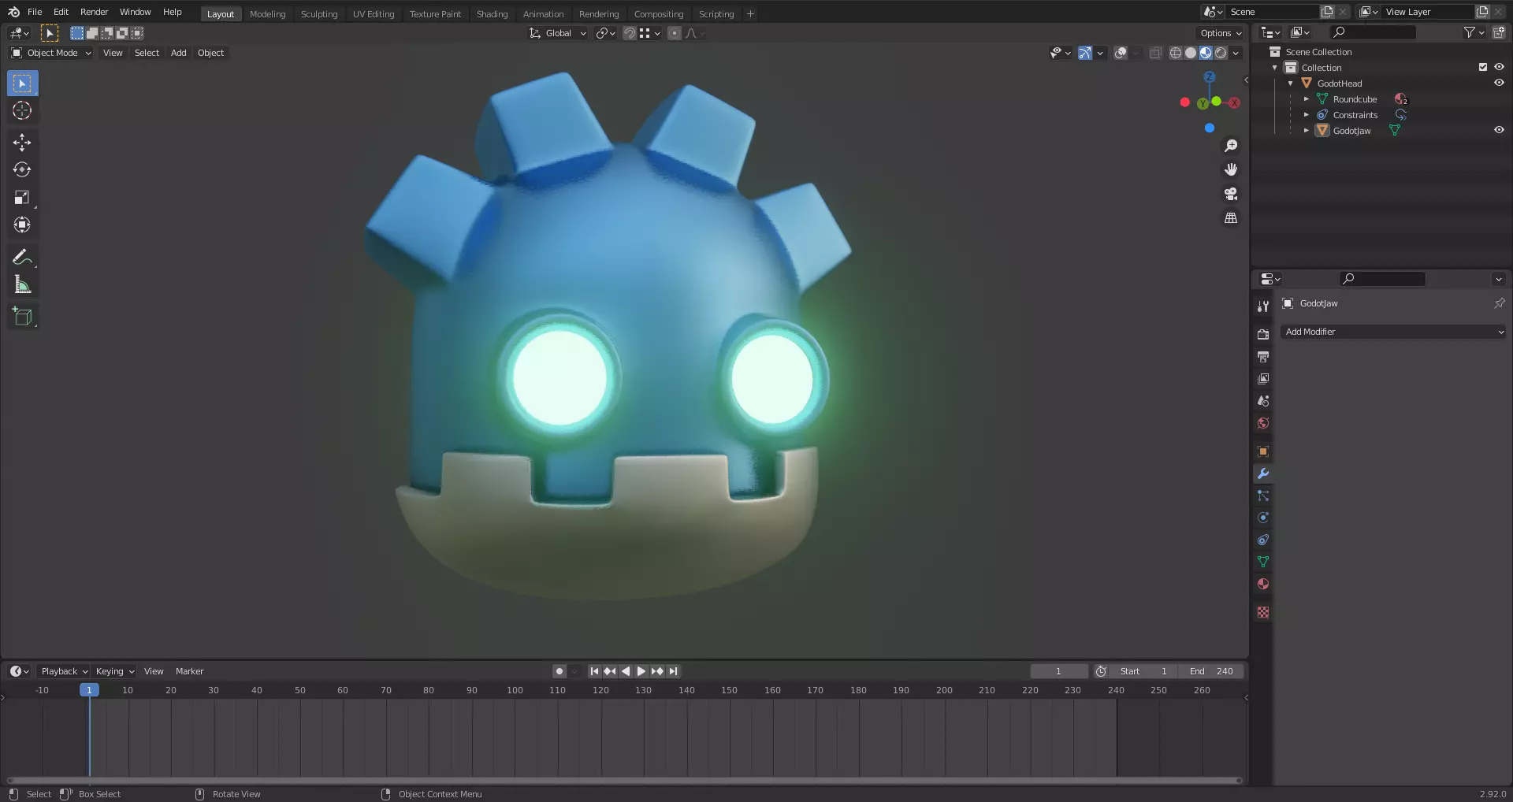
Task: Collapse the GodotHead tree item
Action: [1290, 83]
